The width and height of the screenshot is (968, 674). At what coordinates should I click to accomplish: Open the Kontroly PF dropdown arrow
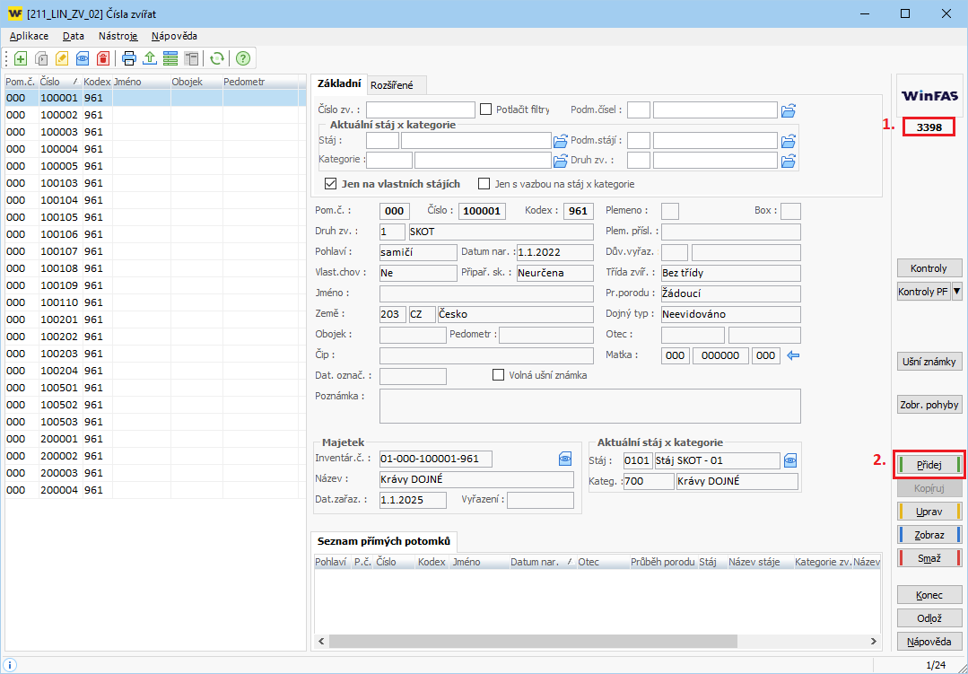956,292
